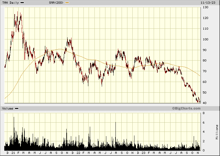Screen dimensions: 220x156
Task: Click the 4 volume axis label
Action: (x=204, y=132)
